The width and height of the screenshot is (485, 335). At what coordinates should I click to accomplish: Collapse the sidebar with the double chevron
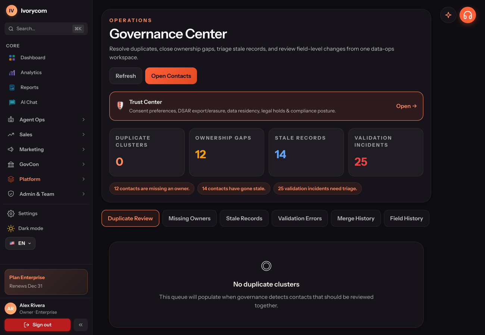pyautogui.click(x=81, y=325)
